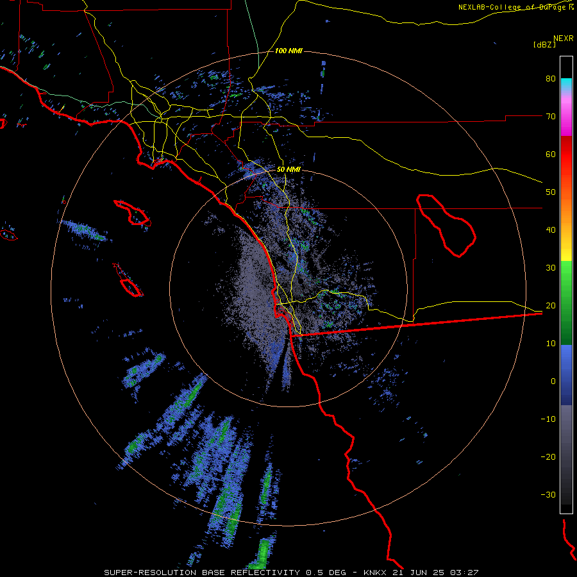Select the 10 value on the dBZ scale

point(551,344)
